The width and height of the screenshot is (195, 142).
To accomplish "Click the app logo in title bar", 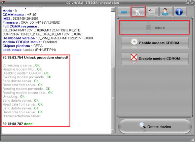I will 3,2.
